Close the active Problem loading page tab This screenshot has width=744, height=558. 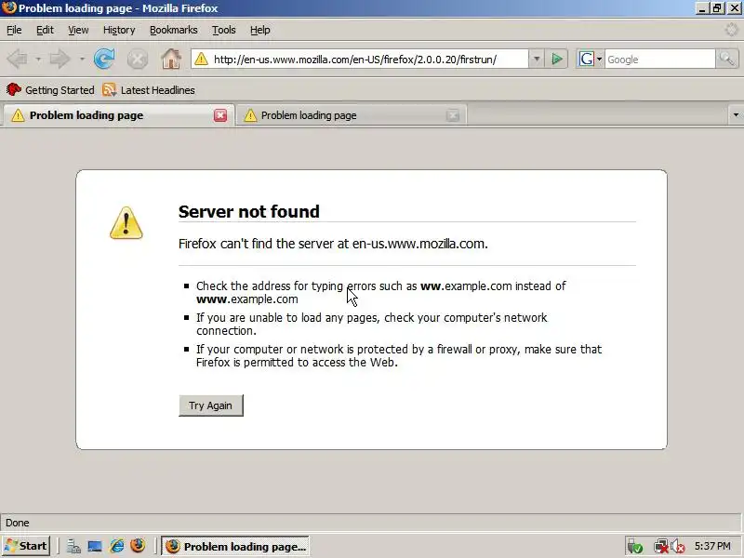point(220,115)
